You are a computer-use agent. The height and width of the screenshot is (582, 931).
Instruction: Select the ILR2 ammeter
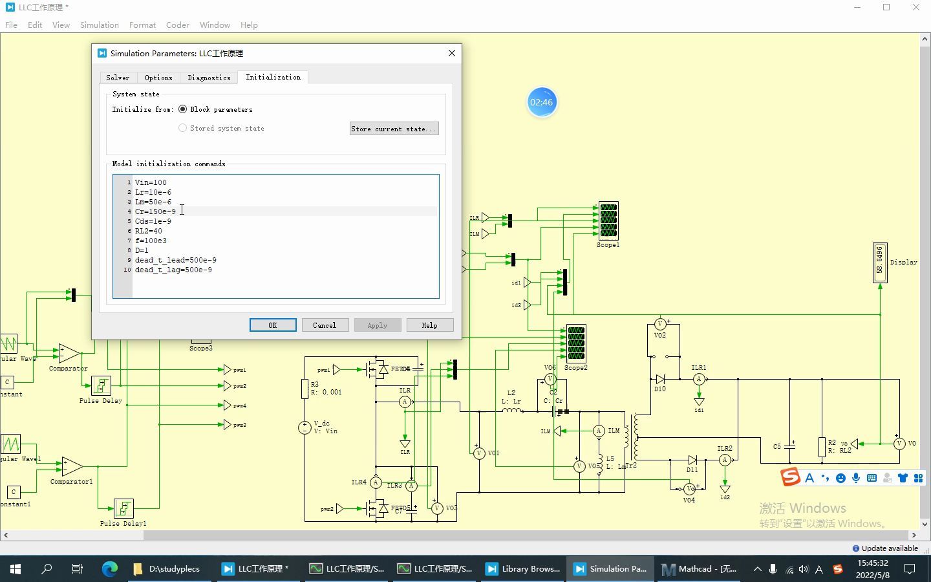click(725, 460)
